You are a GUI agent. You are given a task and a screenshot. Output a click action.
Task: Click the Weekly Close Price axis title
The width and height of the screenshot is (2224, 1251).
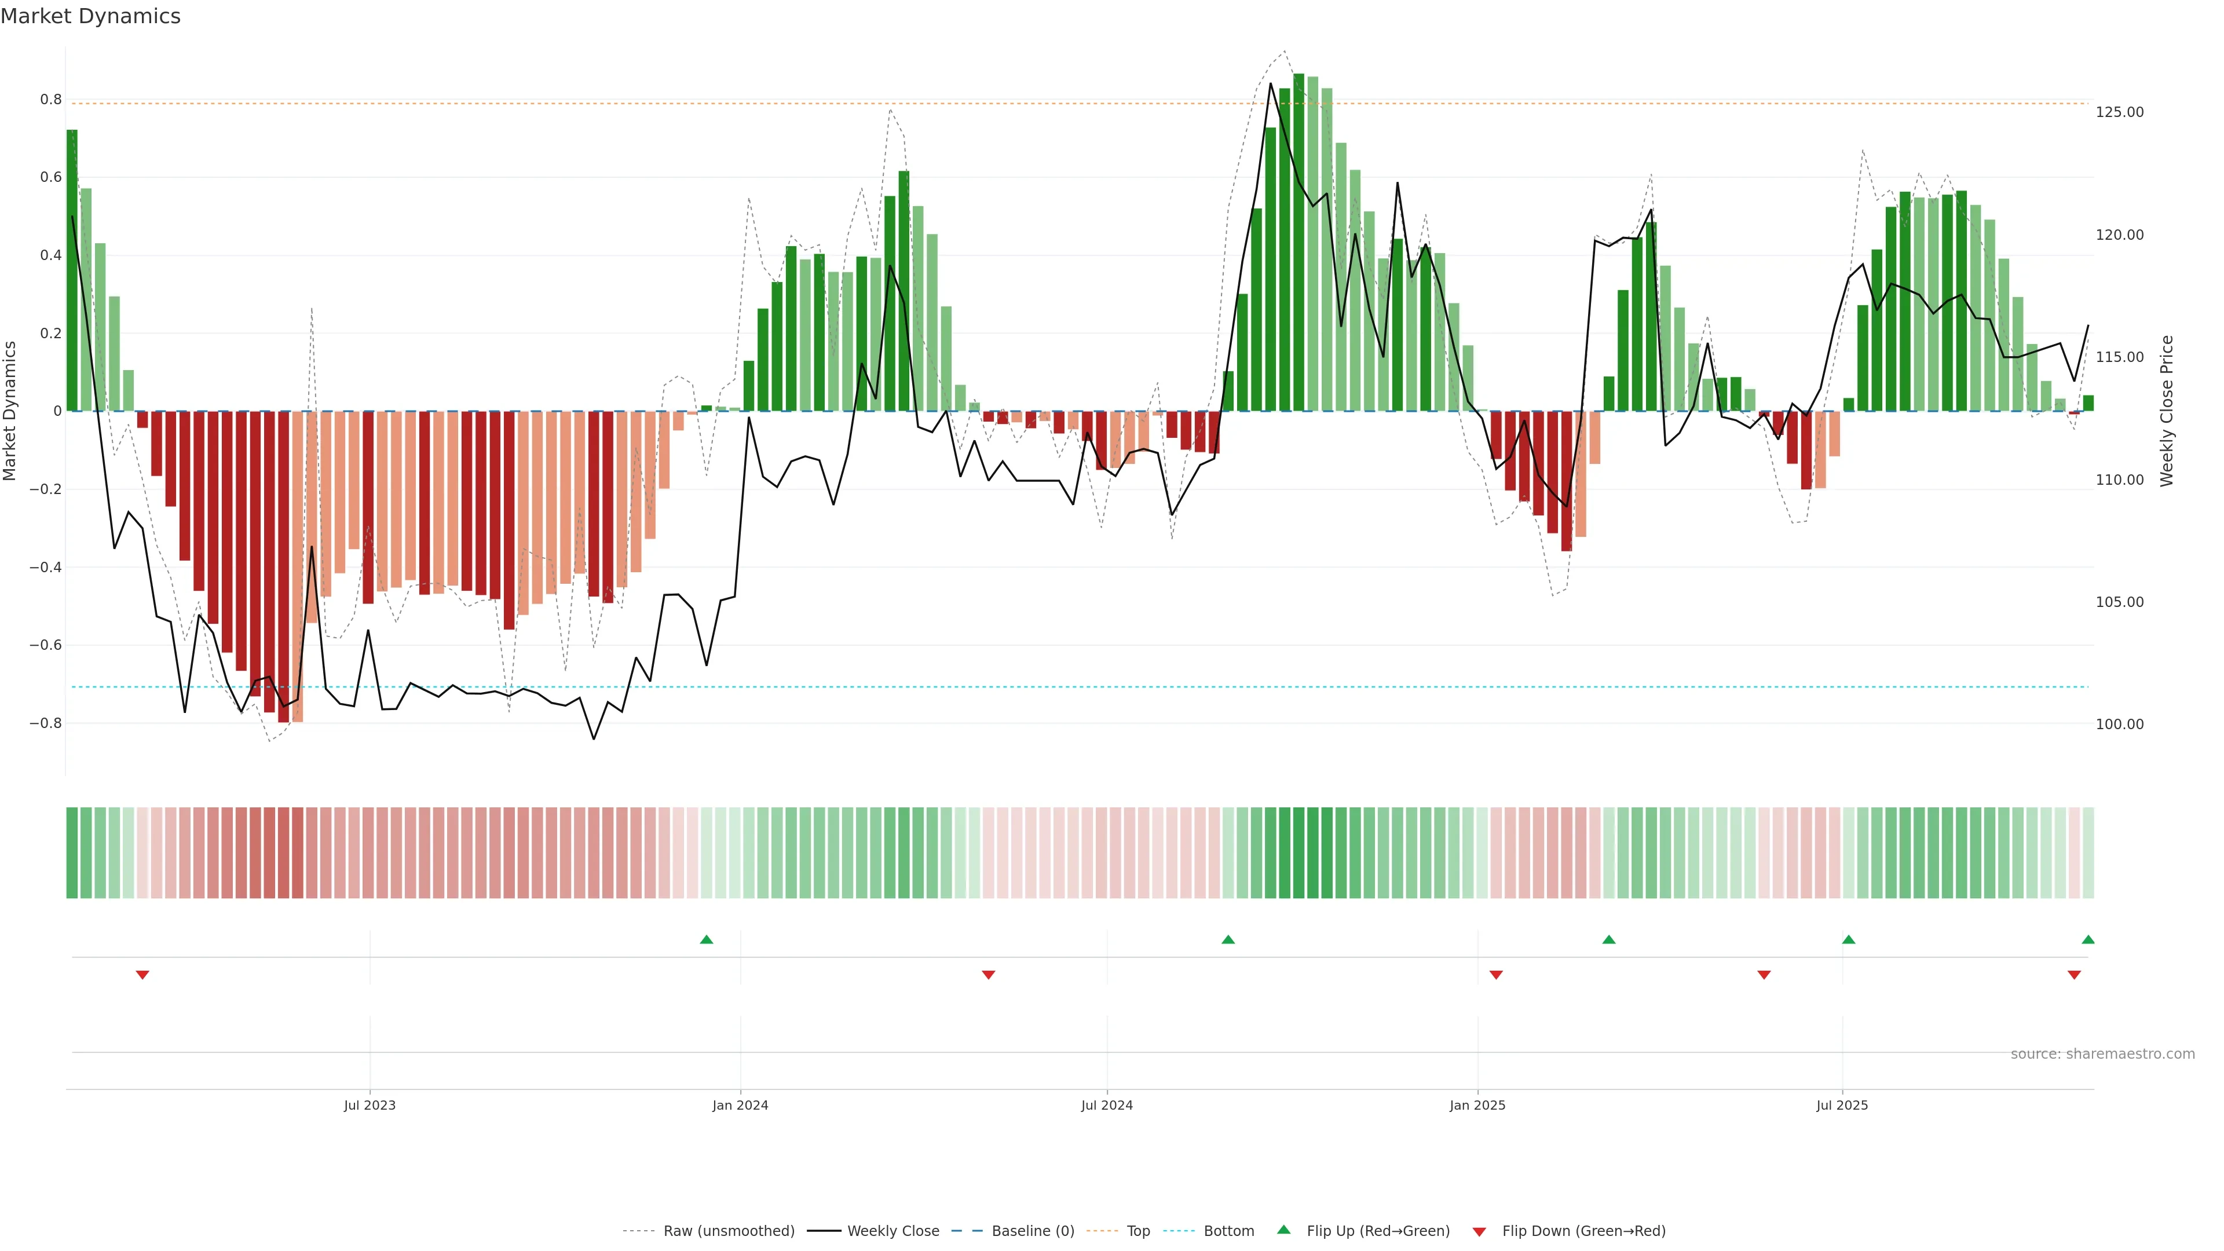(x=2166, y=411)
